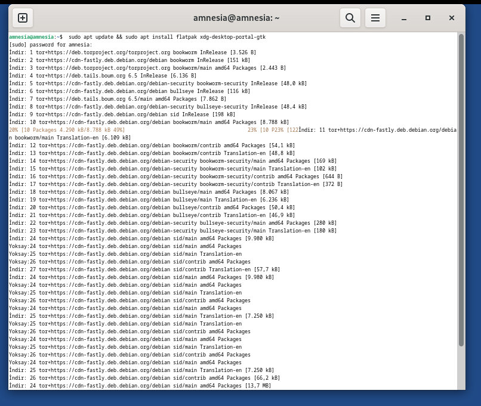Image resolution: width=481 pixels, height=406 pixels.
Task: Click the İndir: 18 bullseye/main Packages line
Action: point(149,192)
